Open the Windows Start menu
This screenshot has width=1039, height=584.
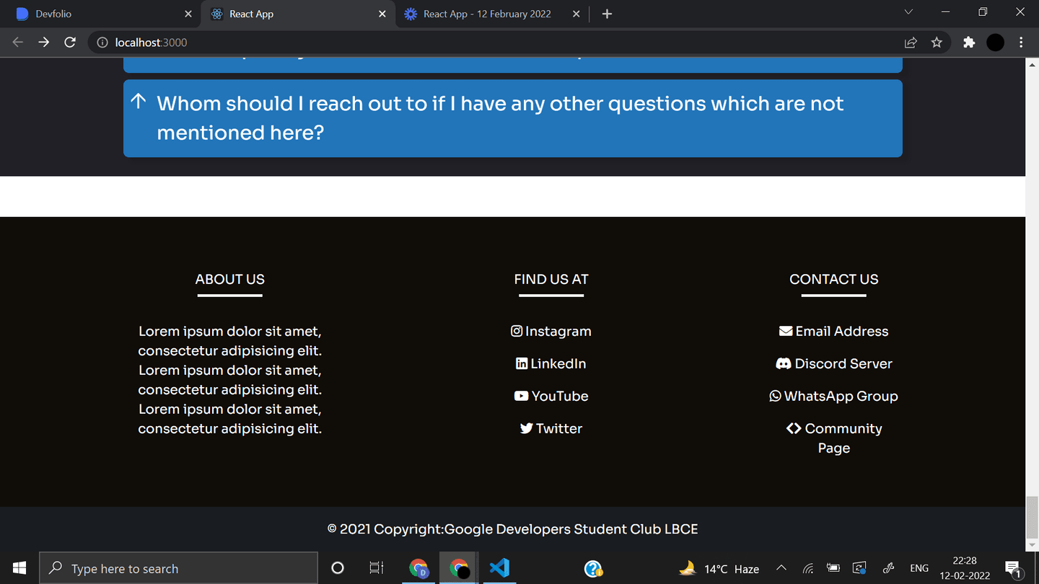pyautogui.click(x=19, y=568)
